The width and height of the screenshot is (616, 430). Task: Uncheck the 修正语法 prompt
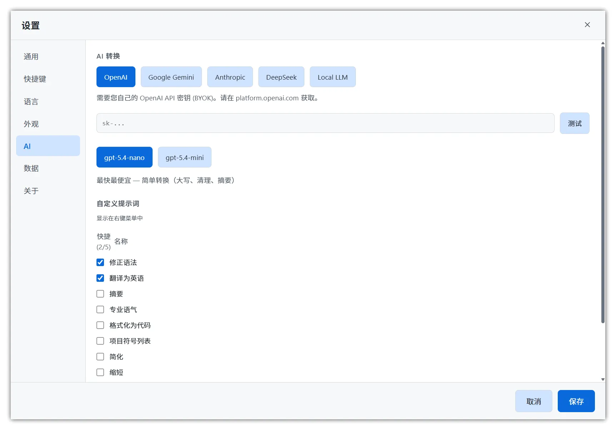pyautogui.click(x=100, y=262)
